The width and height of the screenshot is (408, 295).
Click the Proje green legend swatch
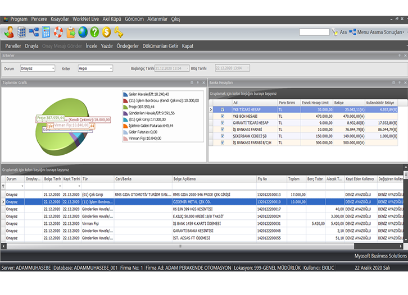pos(125,107)
